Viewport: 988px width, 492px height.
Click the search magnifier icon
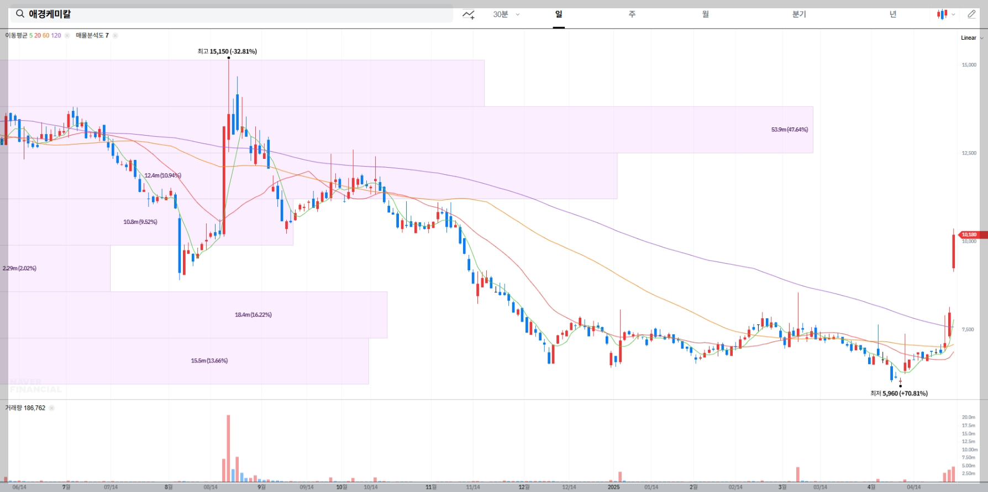20,14
